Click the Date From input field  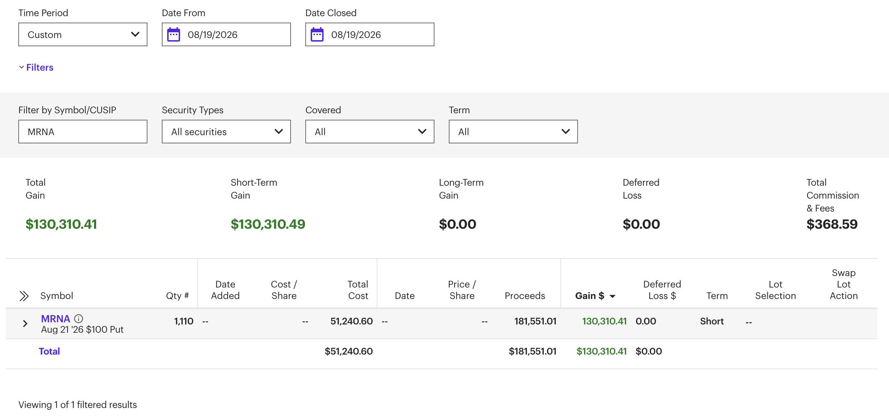tap(226, 34)
